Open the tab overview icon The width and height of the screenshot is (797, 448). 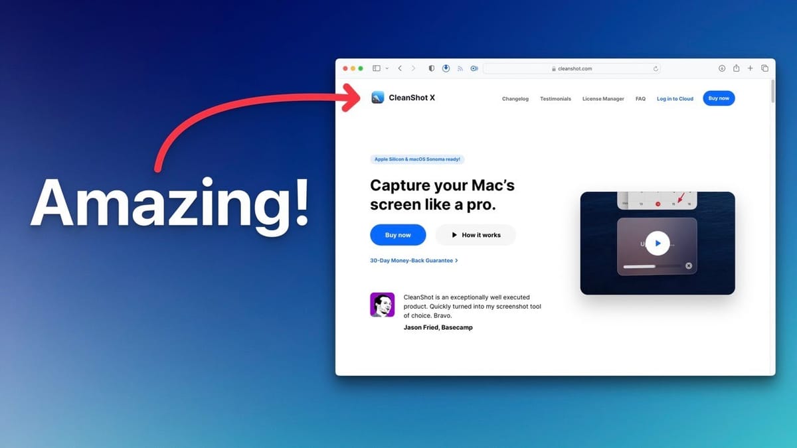pyautogui.click(x=764, y=68)
